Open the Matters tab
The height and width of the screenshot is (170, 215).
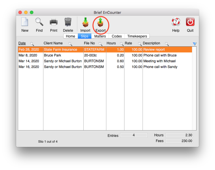tap(100, 36)
